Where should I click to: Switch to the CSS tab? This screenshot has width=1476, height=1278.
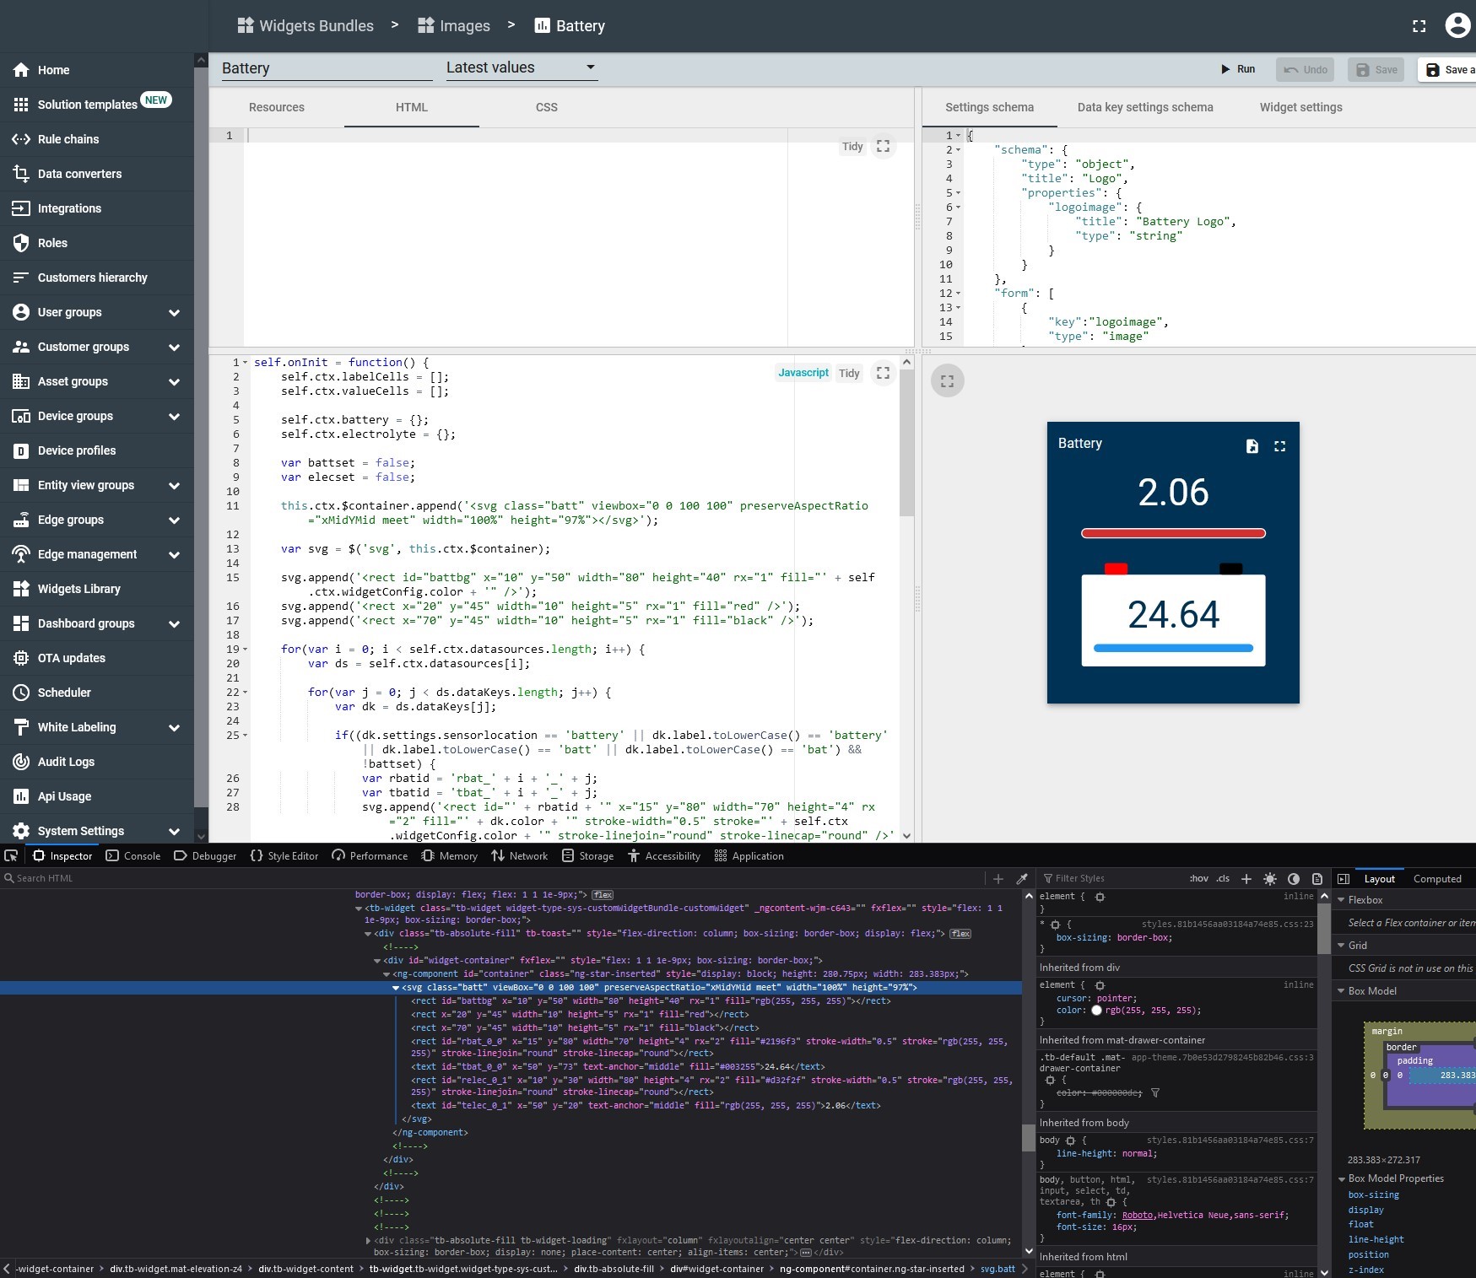coord(547,107)
